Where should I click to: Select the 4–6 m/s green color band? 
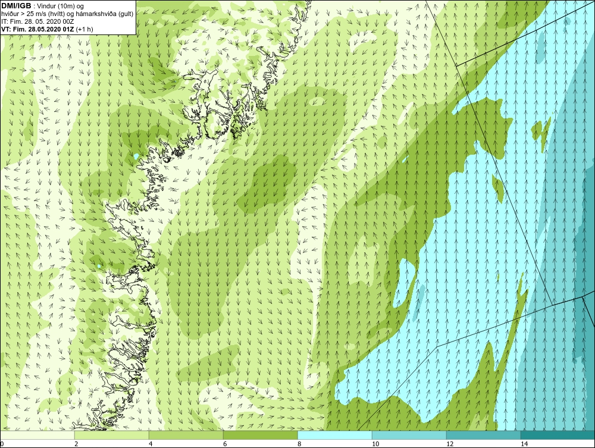point(186,435)
